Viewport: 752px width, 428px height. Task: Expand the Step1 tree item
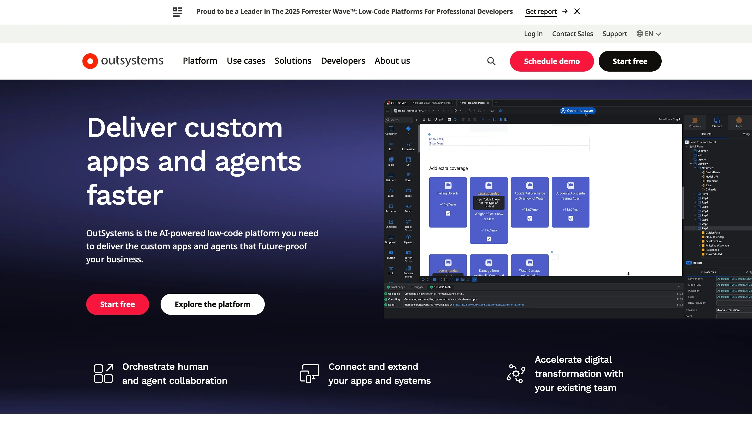click(x=695, y=198)
